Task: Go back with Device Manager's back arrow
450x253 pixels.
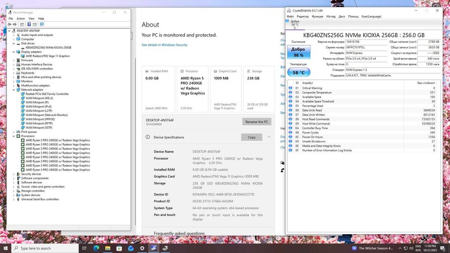Action: click(x=9, y=24)
